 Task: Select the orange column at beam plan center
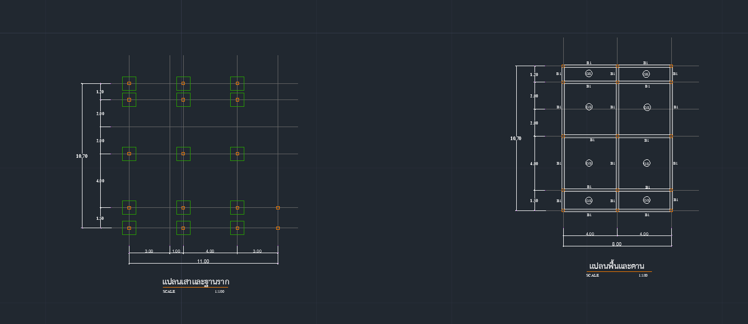click(617, 136)
